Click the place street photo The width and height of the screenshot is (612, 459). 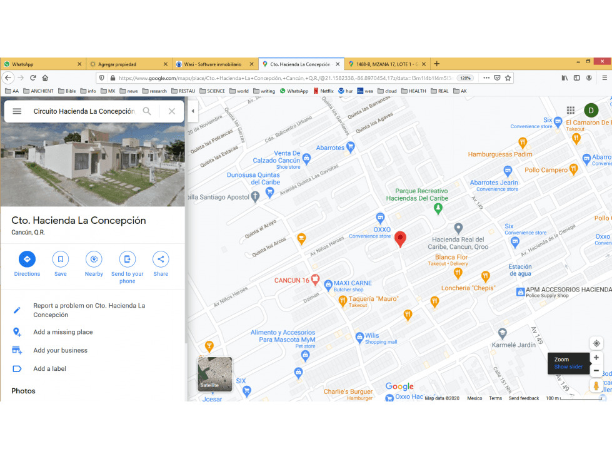click(93, 164)
